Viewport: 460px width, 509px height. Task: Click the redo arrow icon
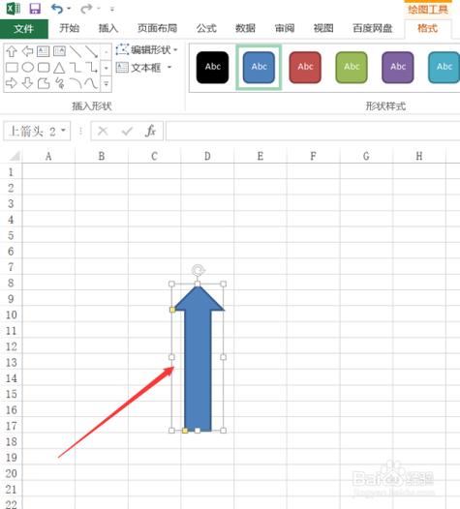click(x=86, y=9)
